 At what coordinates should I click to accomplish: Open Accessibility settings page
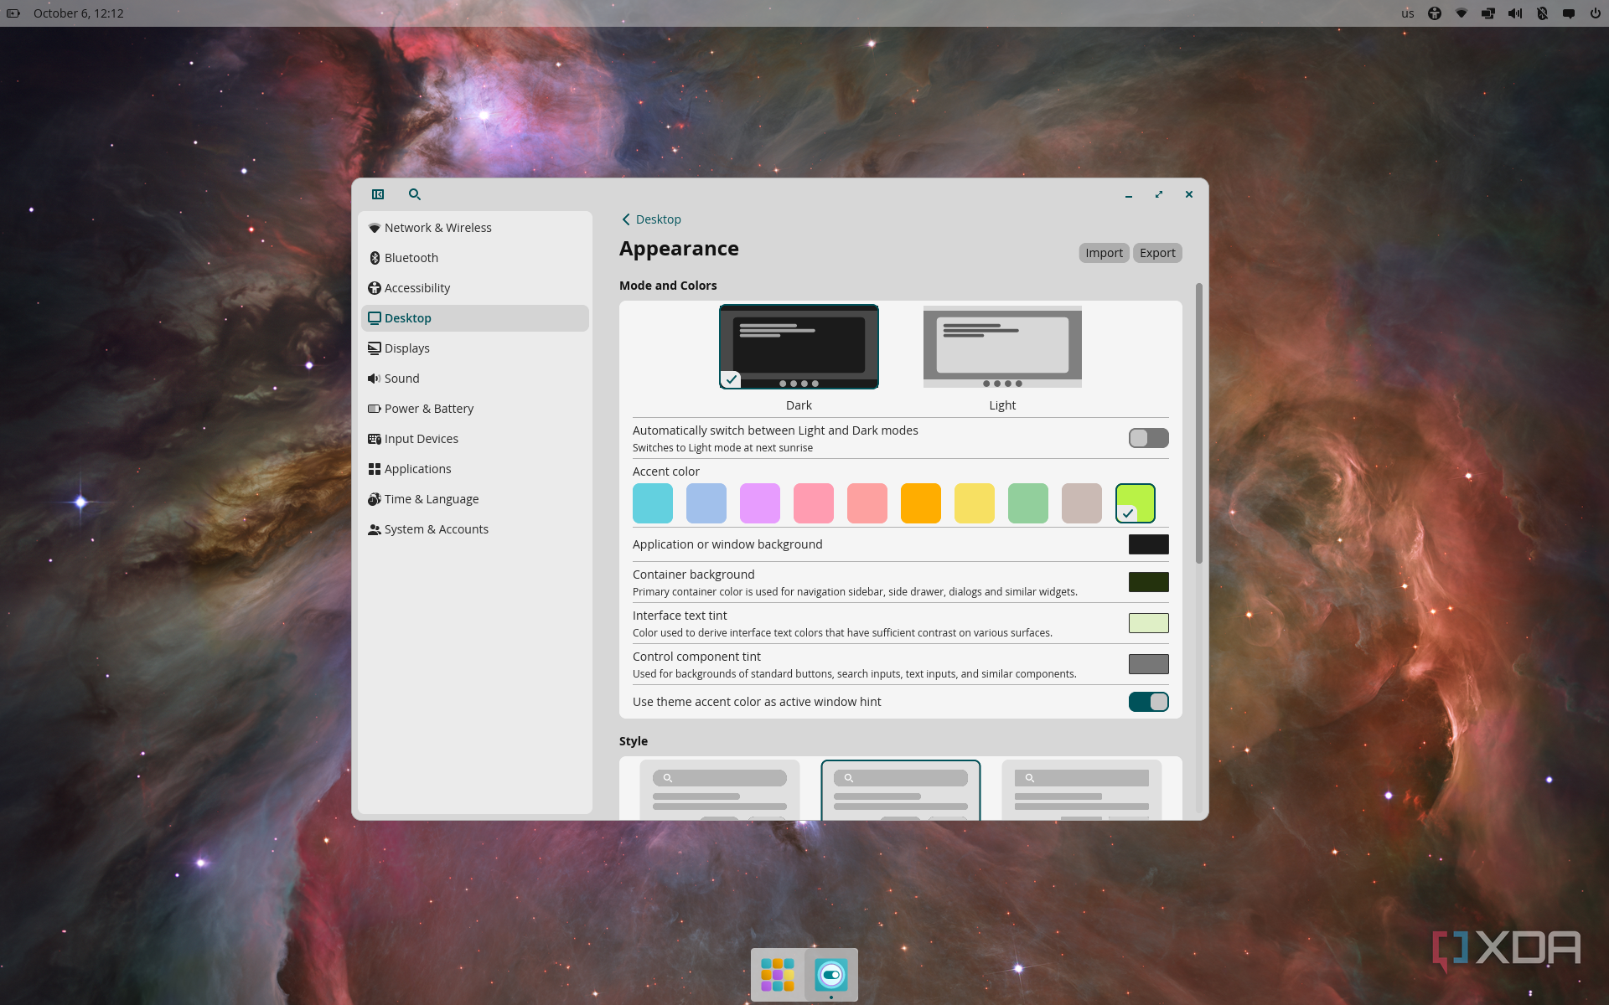(x=475, y=288)
